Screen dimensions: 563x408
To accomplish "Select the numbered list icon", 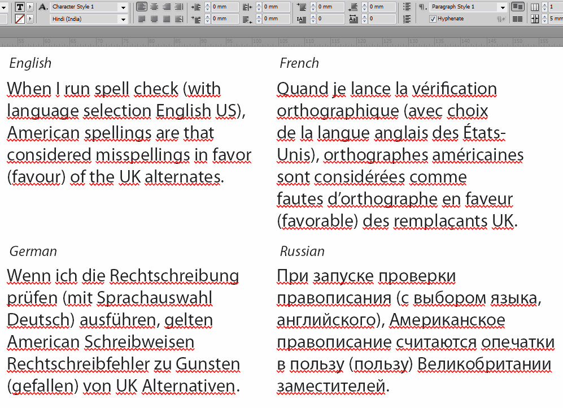I will [x=407, y=19].
